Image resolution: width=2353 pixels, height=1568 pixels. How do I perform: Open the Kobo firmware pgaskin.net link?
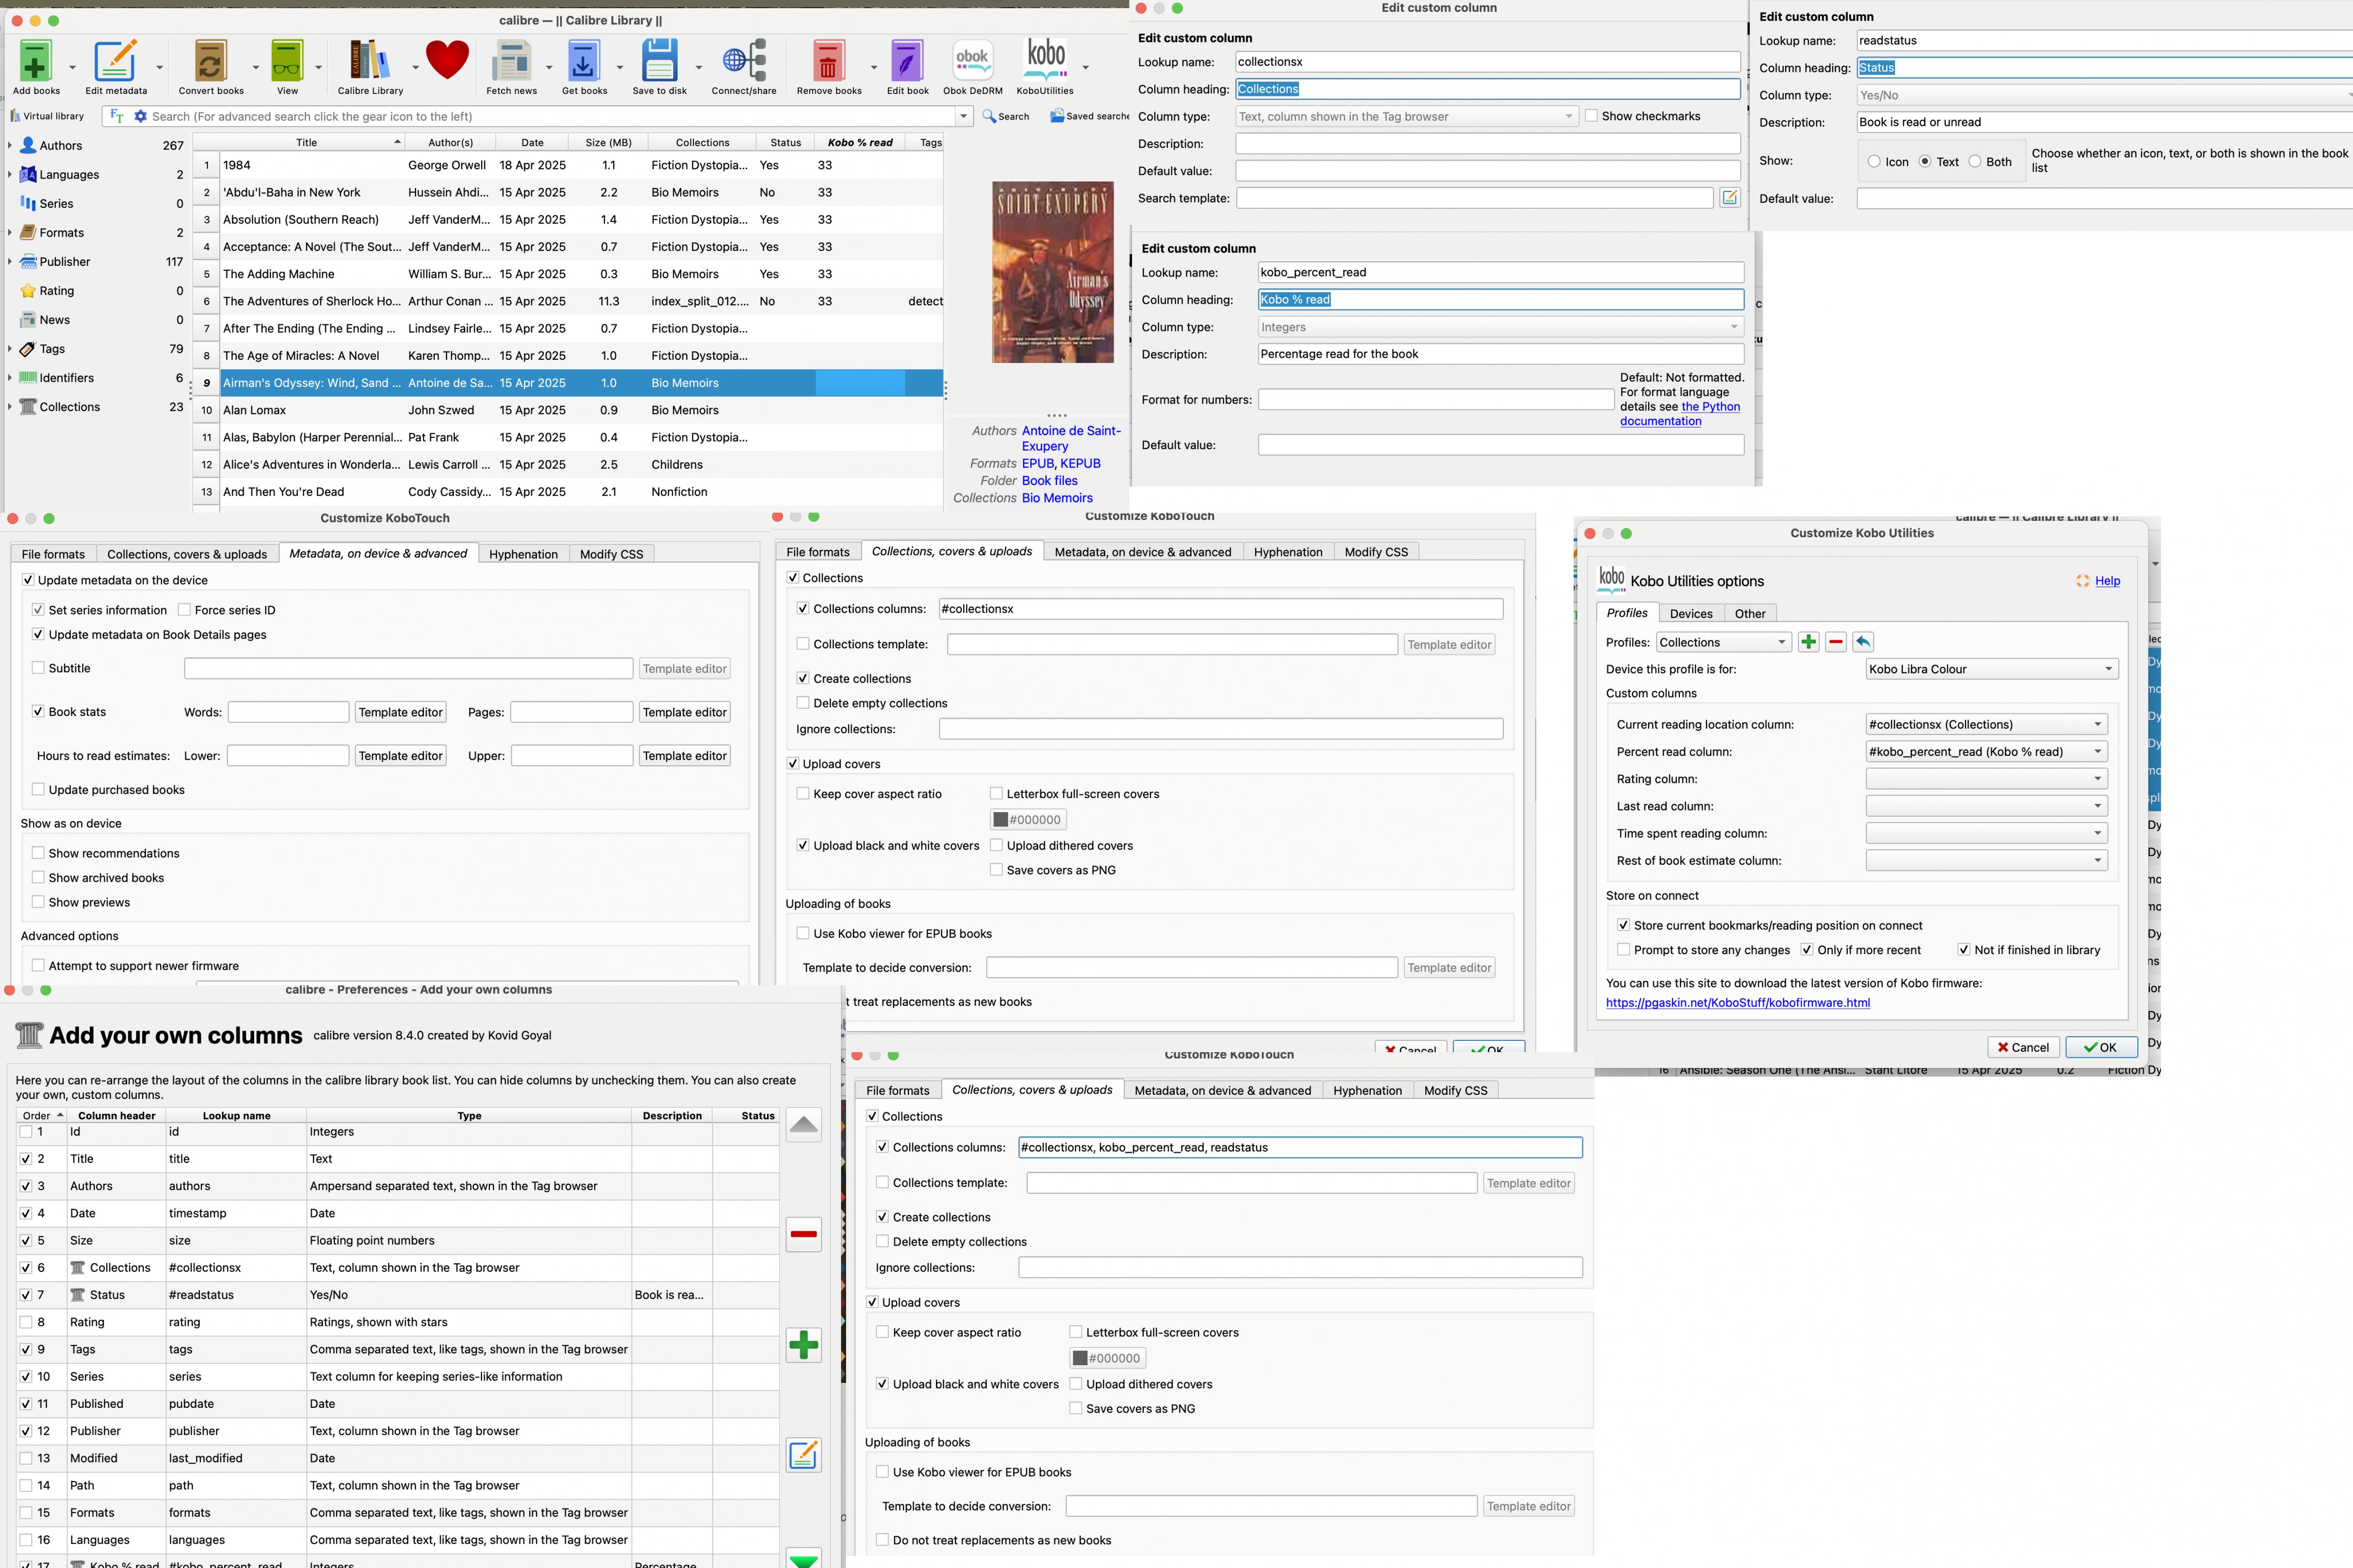(x=1737, y=1002)
